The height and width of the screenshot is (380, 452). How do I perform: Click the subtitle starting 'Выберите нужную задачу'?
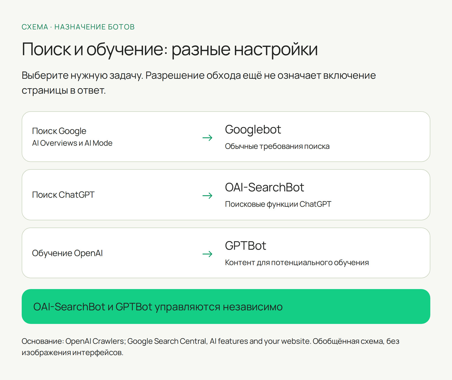(x=199, y=83)
